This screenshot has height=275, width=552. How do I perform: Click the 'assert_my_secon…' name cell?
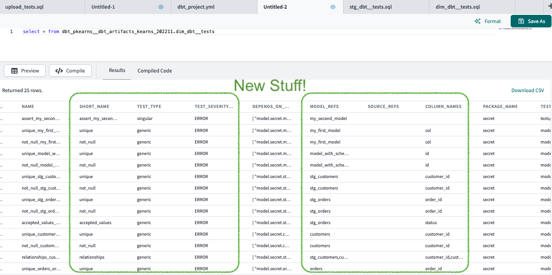coord(41,119)
